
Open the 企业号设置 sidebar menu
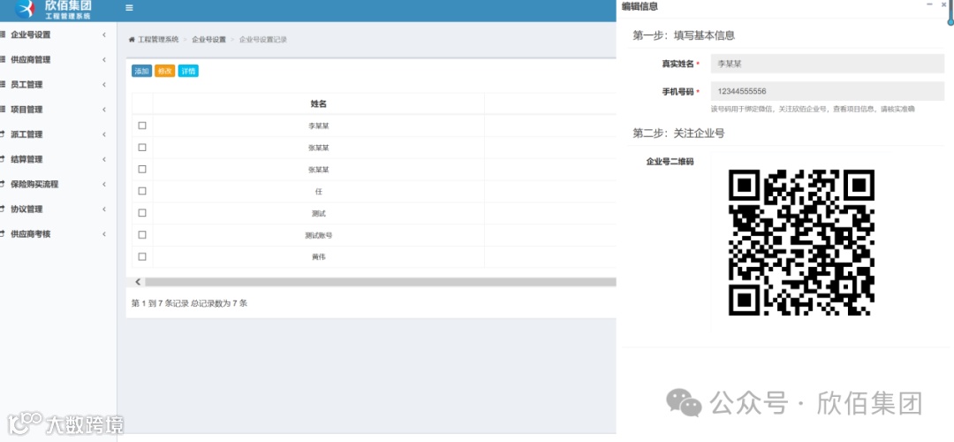[57, 34]
